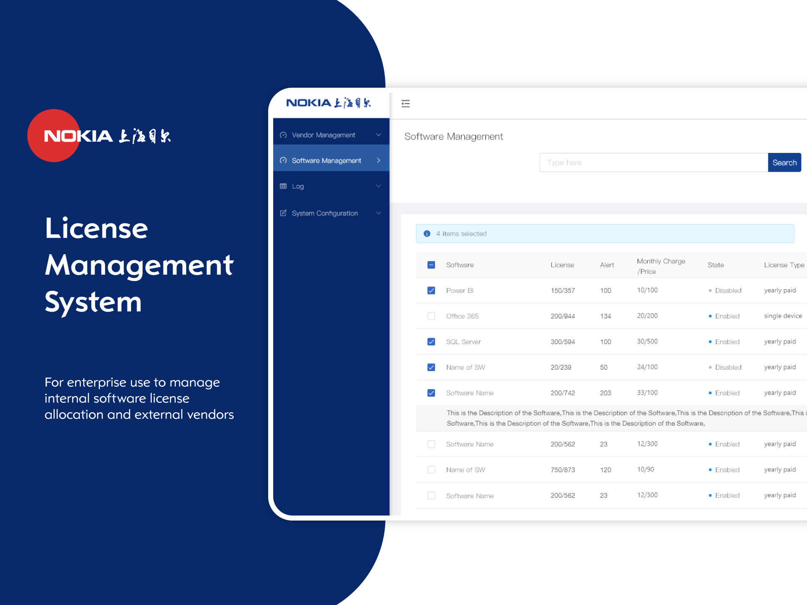
Task: Click the 134 alert value
Action: [606, 316]
